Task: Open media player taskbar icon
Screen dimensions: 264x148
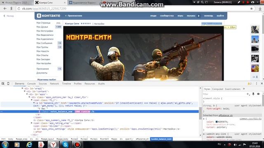Action: 17,144
